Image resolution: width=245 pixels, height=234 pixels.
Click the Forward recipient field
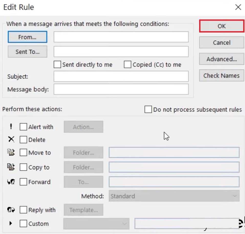click(x=174, y=182)
